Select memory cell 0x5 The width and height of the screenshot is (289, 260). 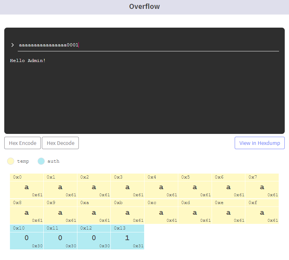point(195,186)
